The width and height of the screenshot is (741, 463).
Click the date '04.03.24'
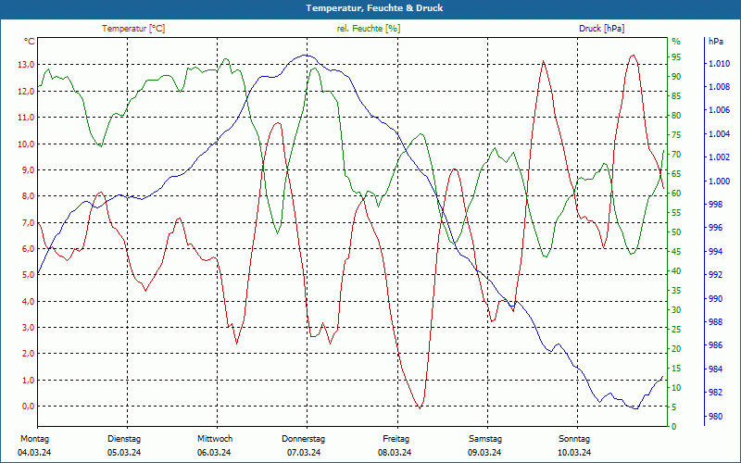tap(34, 453)
